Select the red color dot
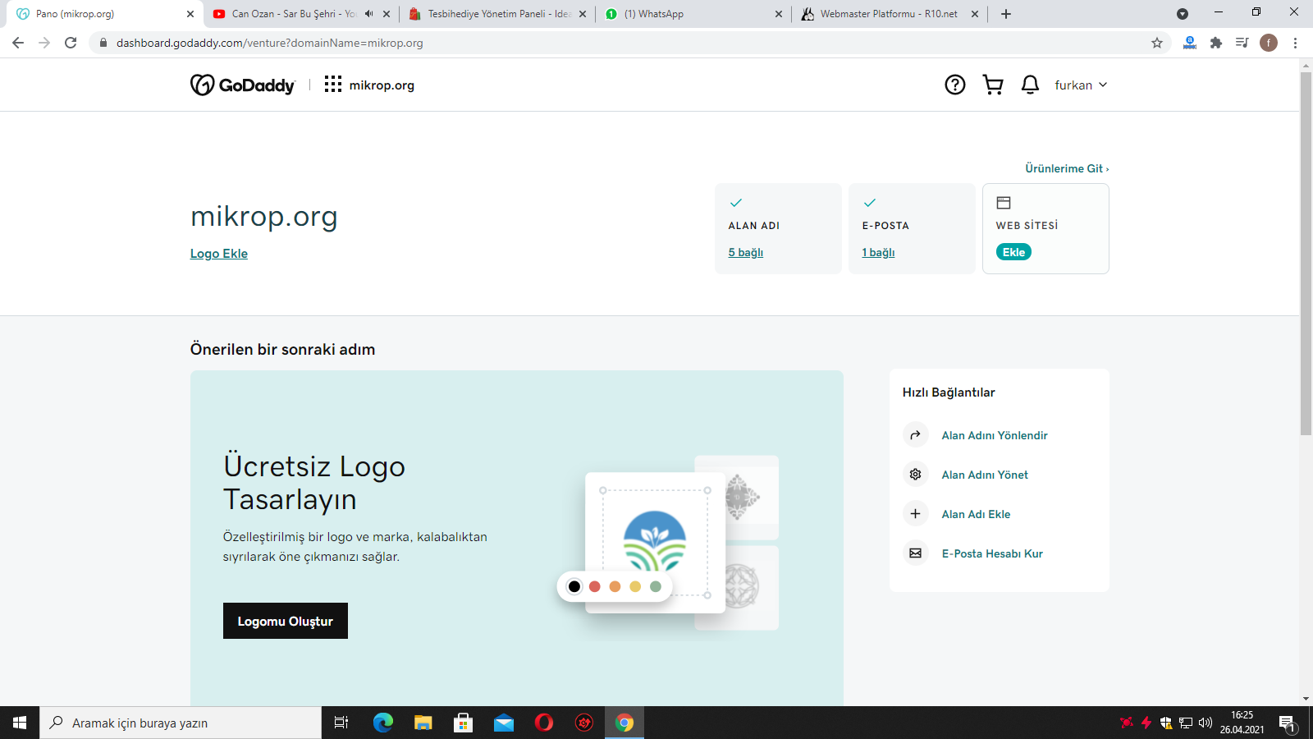Viewport: 1313px width, 739px height. pyautogui.click(x=595, y=586)
